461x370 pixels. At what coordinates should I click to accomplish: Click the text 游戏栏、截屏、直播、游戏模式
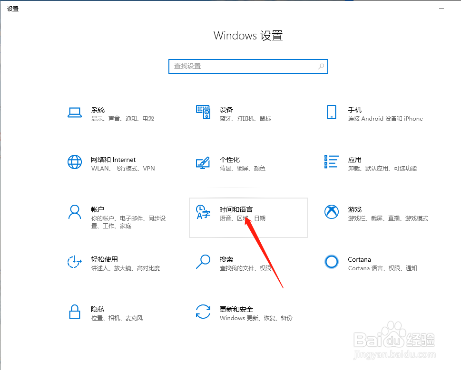click(388, 218)
